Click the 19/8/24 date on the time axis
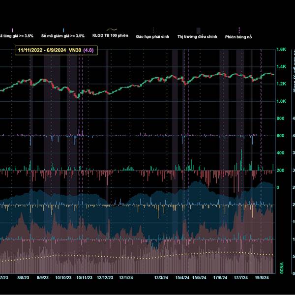This screenshot has width=295, height=295. (x=262, y=278)
